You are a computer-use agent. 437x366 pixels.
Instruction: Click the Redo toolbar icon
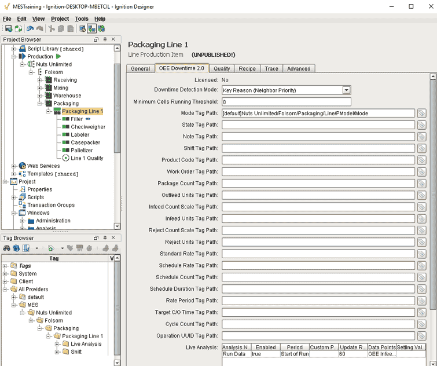tap(39, 28)
